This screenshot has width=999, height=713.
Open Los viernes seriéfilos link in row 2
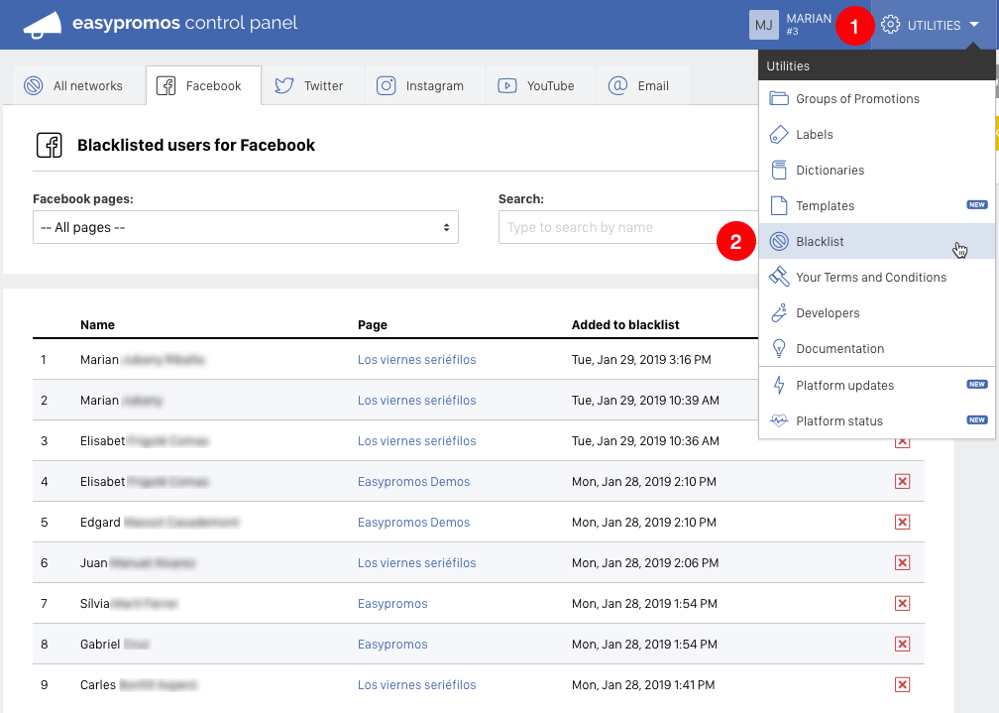tap(416, 401)
